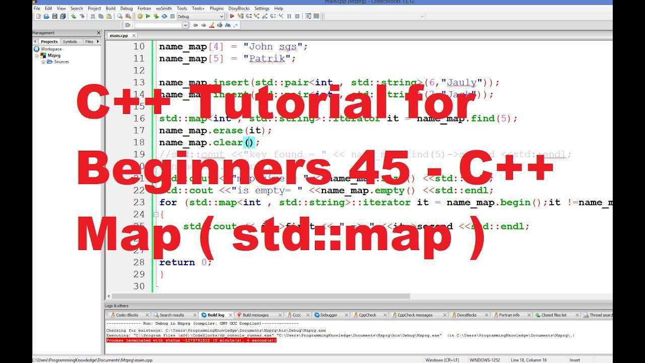Click the Rebuild icon in toolbar
Screen dimensions: 645x363
[x=163, y=17]
